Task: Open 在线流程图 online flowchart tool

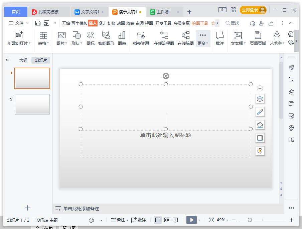Action: click(164, 38)
